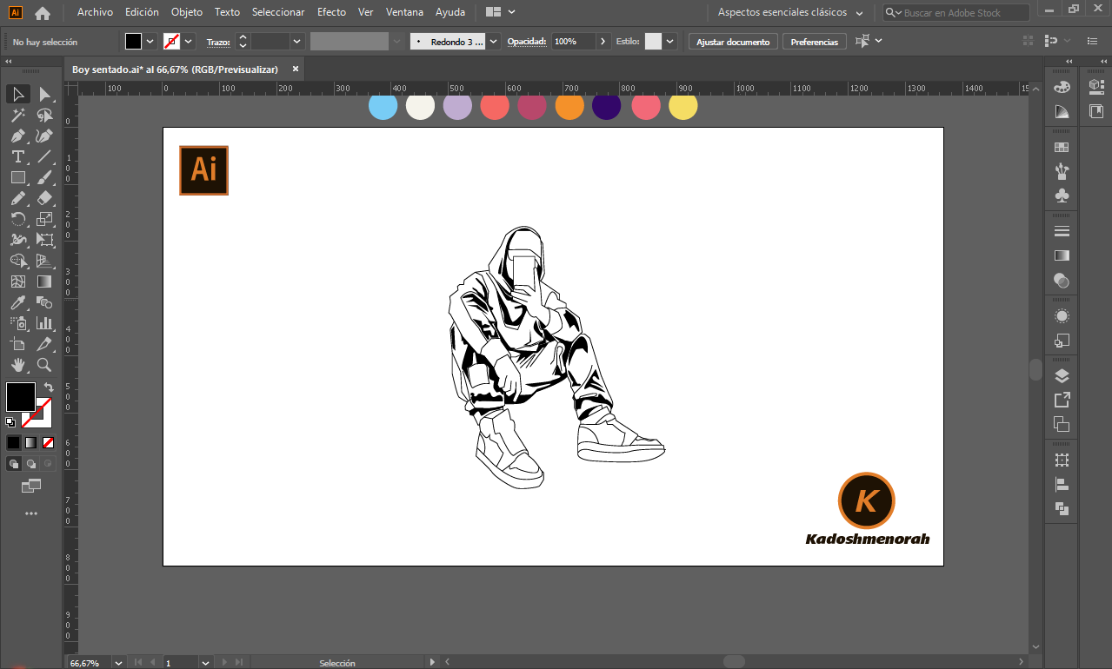This screenshot has width=1112, height=669.
Task: Activate the Curvature tool
Action: pyautogui.click(x=45, y=136)
